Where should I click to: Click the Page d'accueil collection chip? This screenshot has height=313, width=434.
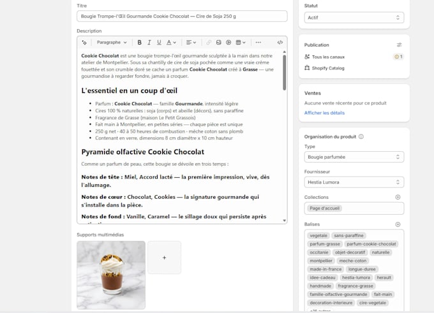coord(324,208)
